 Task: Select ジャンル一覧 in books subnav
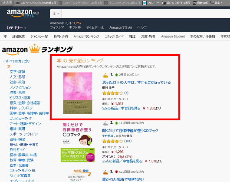tap(39, 36)
